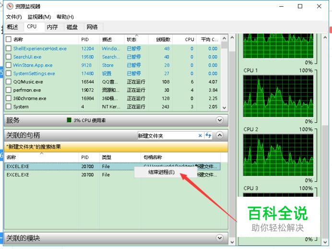
Task: Sort processes by PID column header
Action: pyautogui.click(x=89, y=39)
